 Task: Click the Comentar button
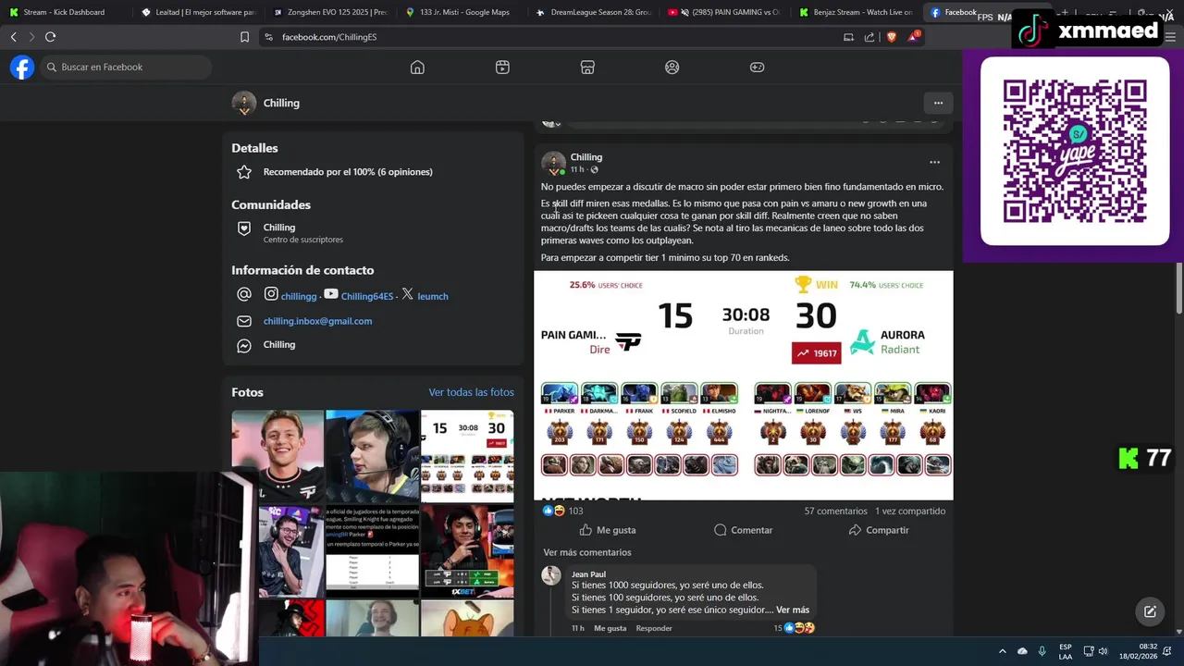743,530
